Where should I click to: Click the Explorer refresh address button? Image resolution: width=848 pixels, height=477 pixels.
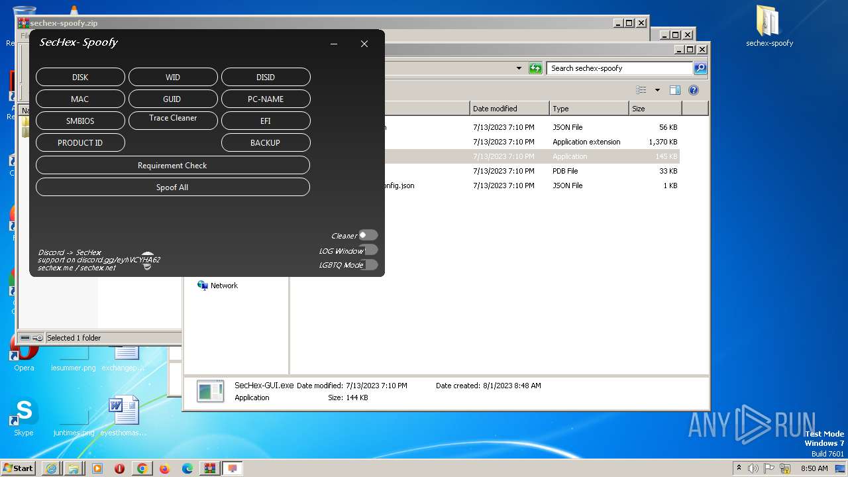[x=535, y=68]
